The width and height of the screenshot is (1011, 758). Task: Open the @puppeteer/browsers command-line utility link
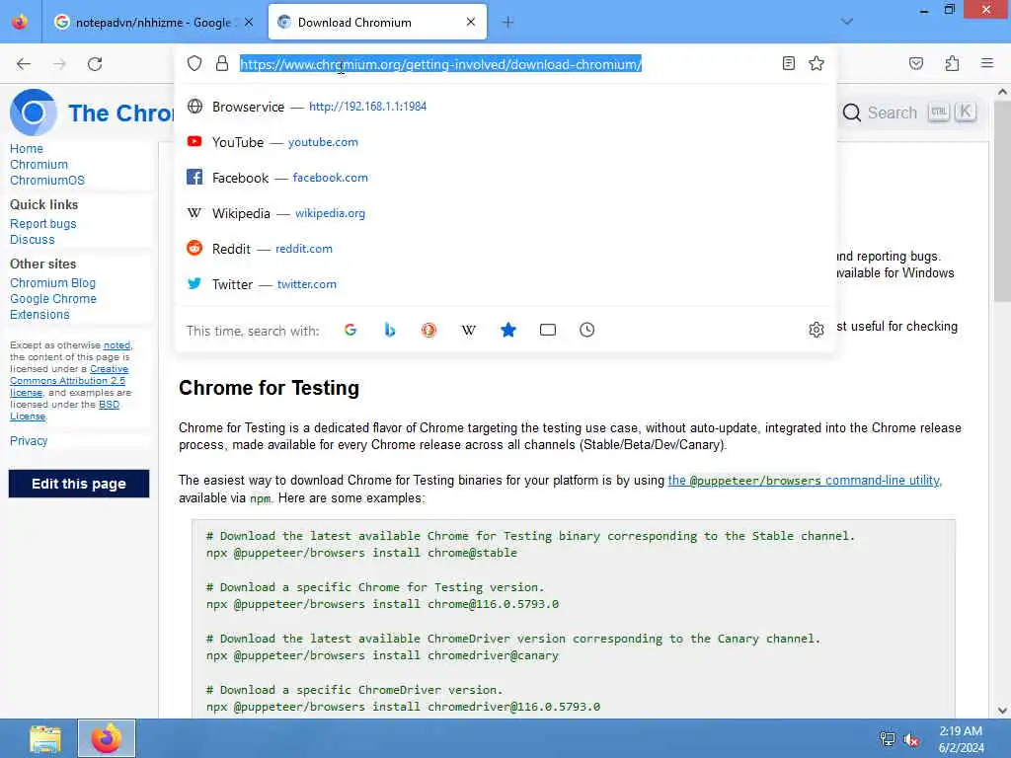(804, 481)
